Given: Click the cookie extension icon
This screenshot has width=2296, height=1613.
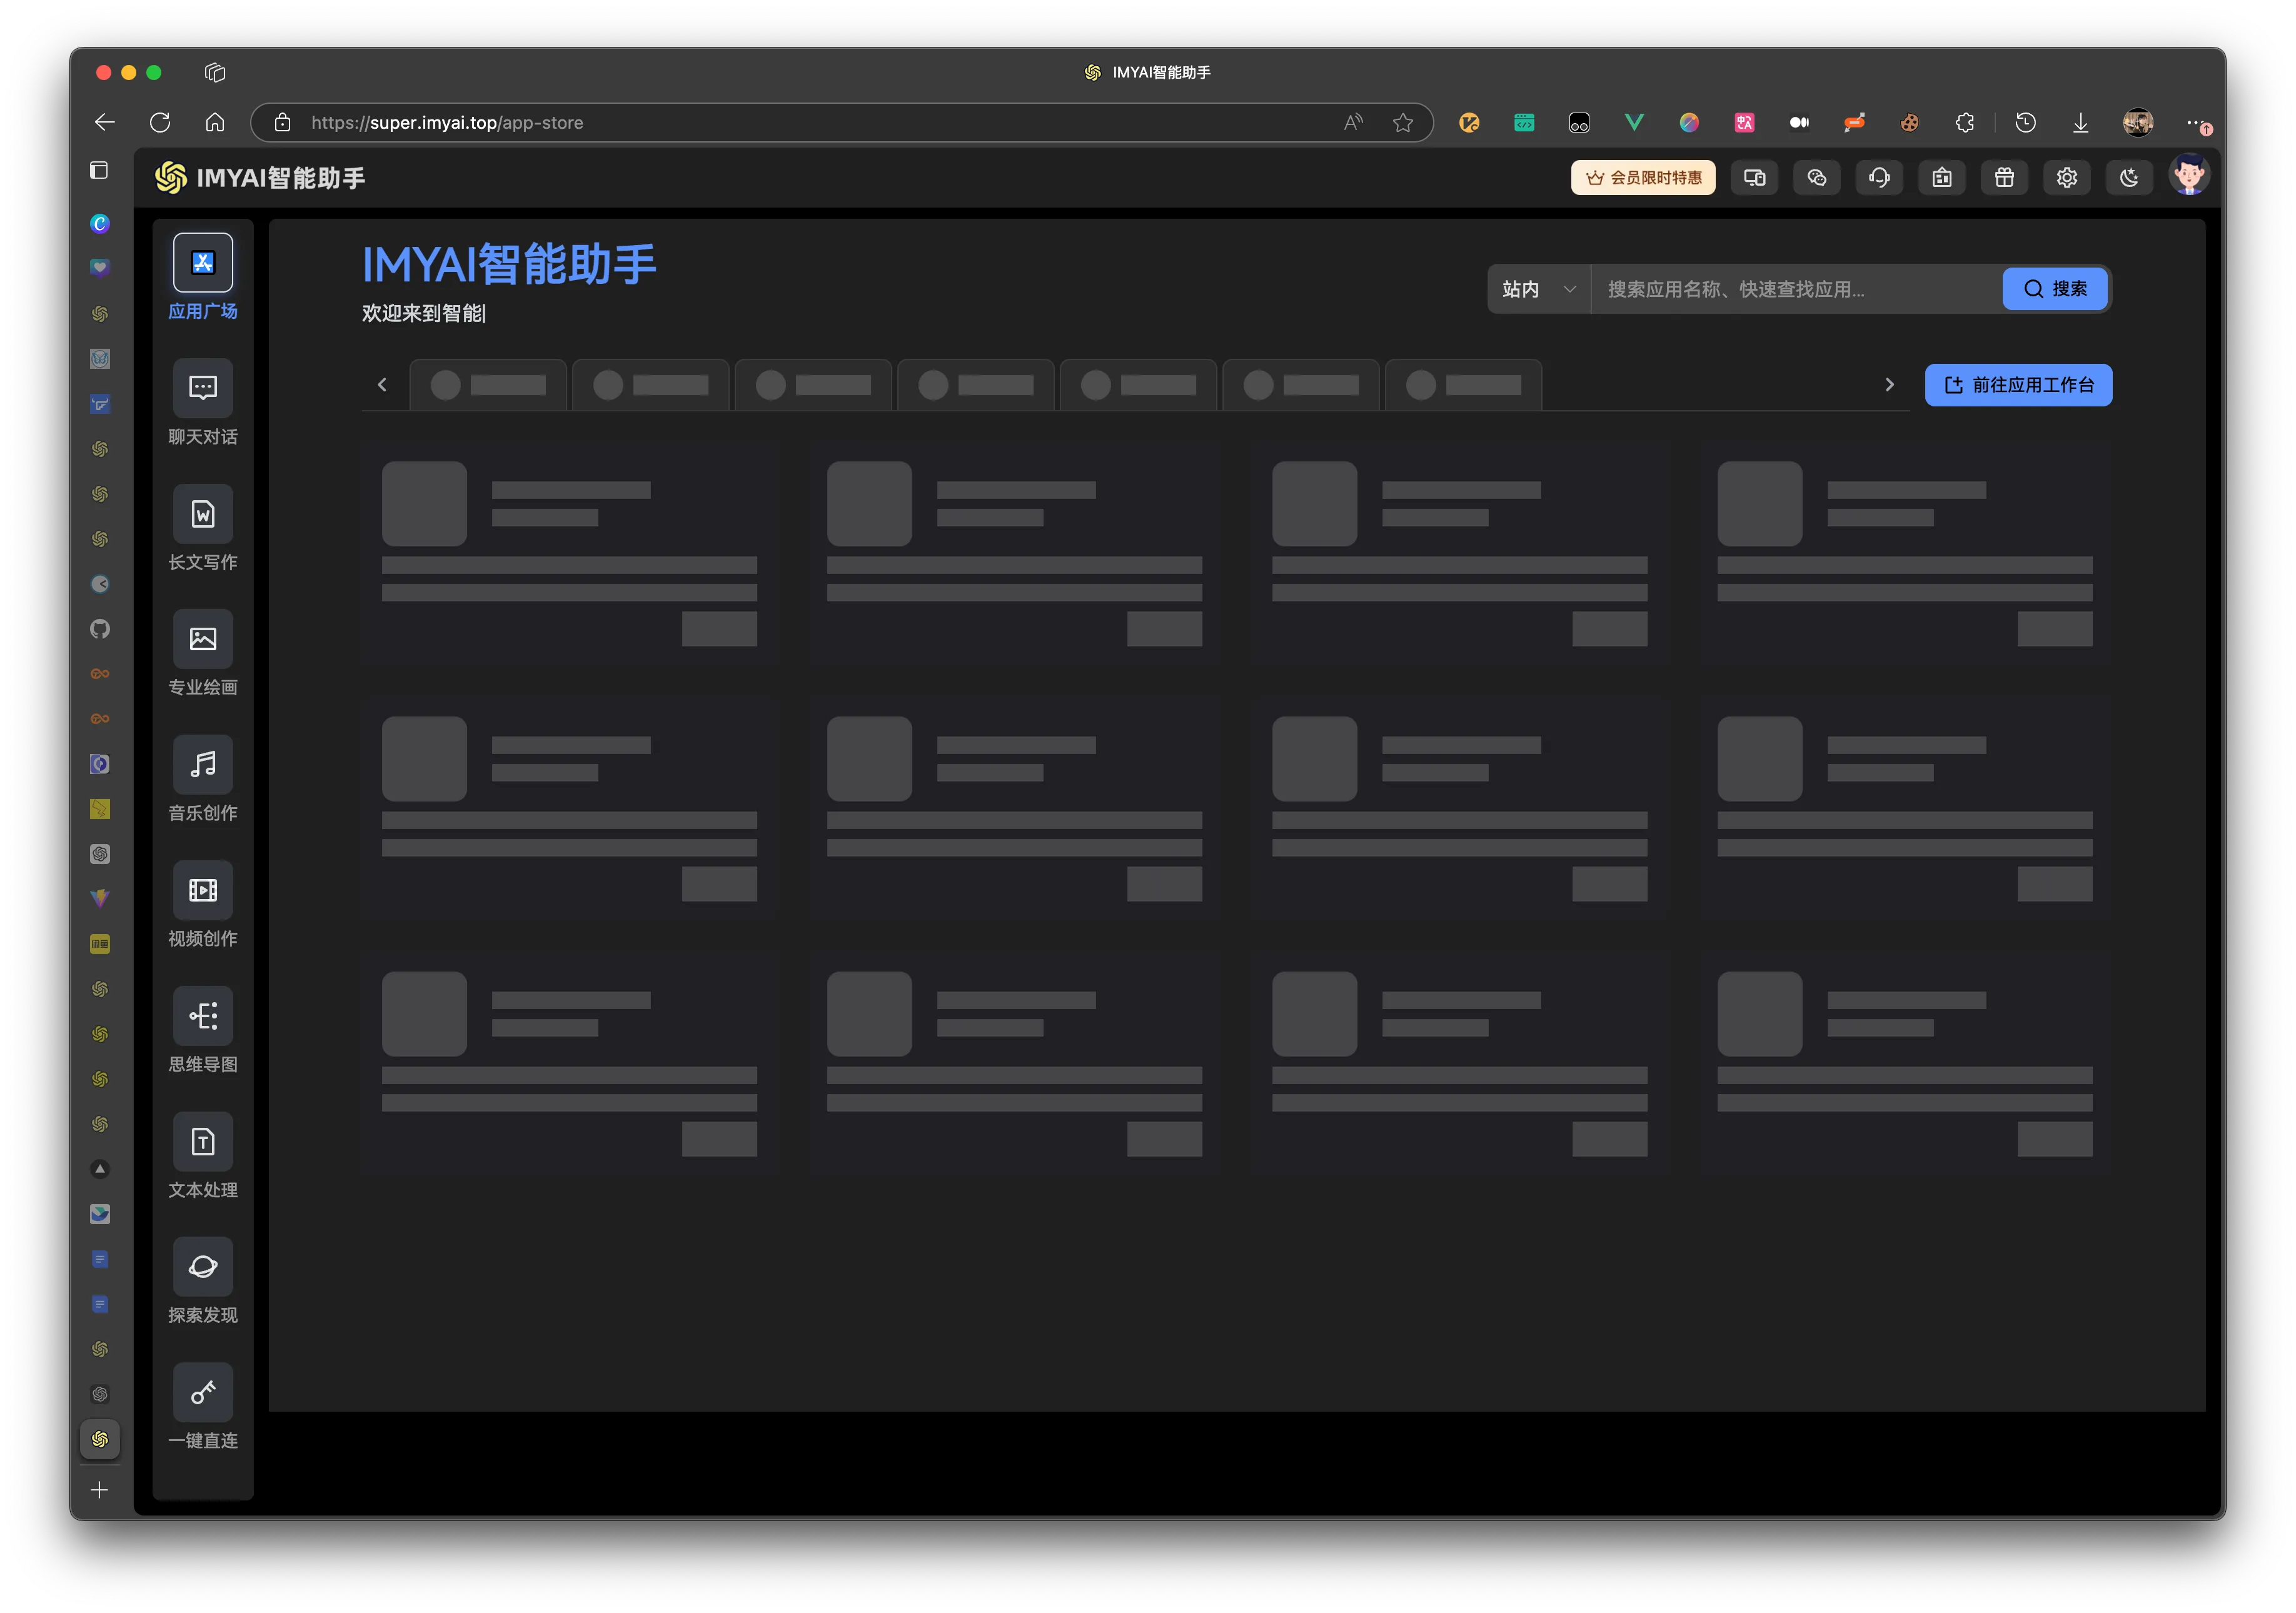Looking at the screenshot, I should coord(1909,122).
